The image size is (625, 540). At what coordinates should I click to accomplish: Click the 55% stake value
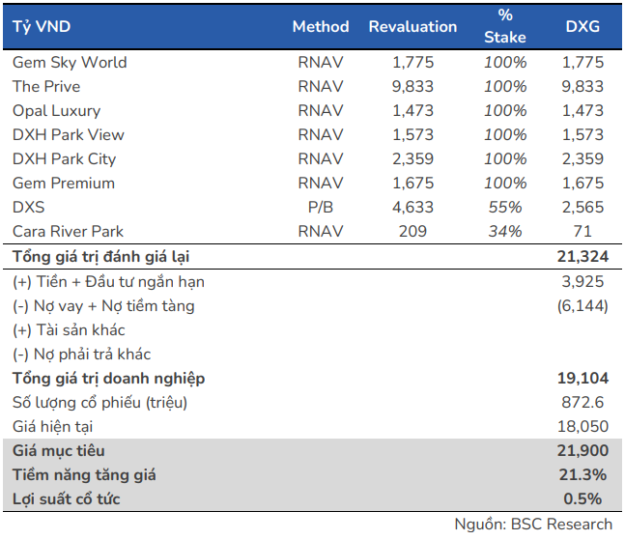point(505,207)
